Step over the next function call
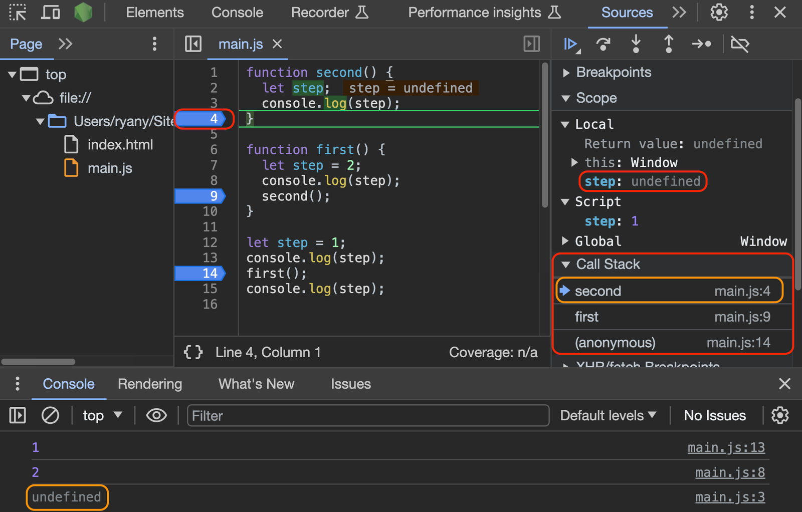The height and width of the screenshot is (512, 802). (x=603, y=44)
